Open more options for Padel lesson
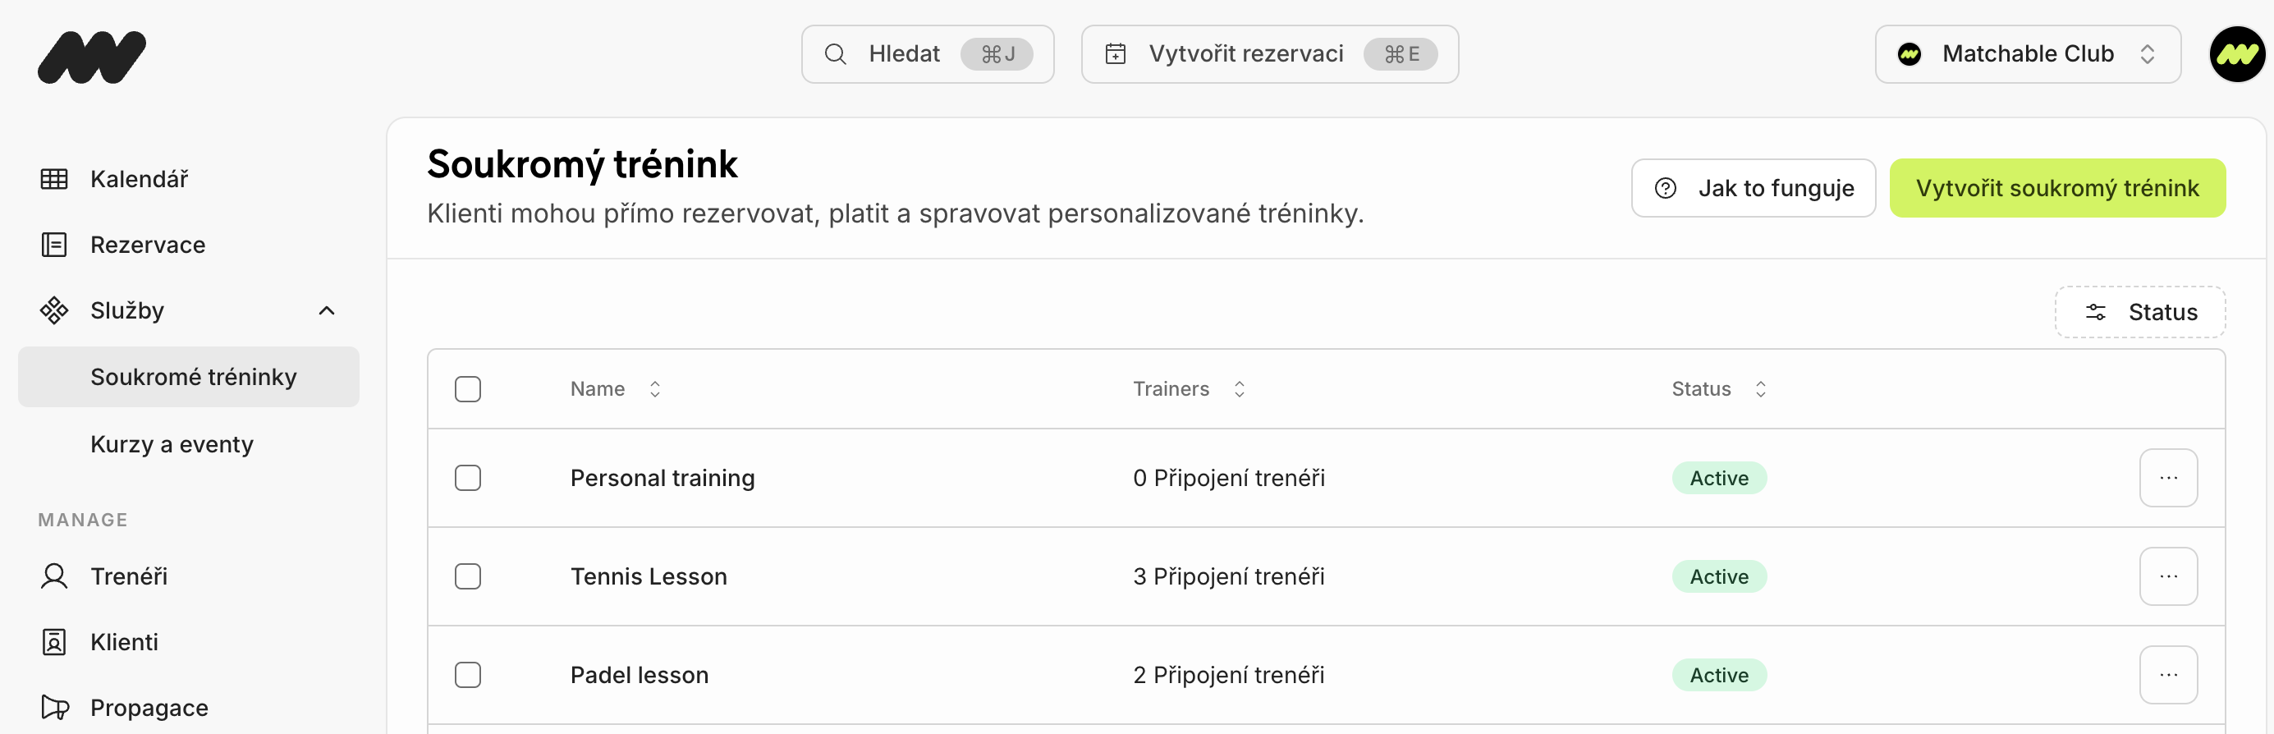The height and width of the screenshot is (734, 2274). (2167, 675)
